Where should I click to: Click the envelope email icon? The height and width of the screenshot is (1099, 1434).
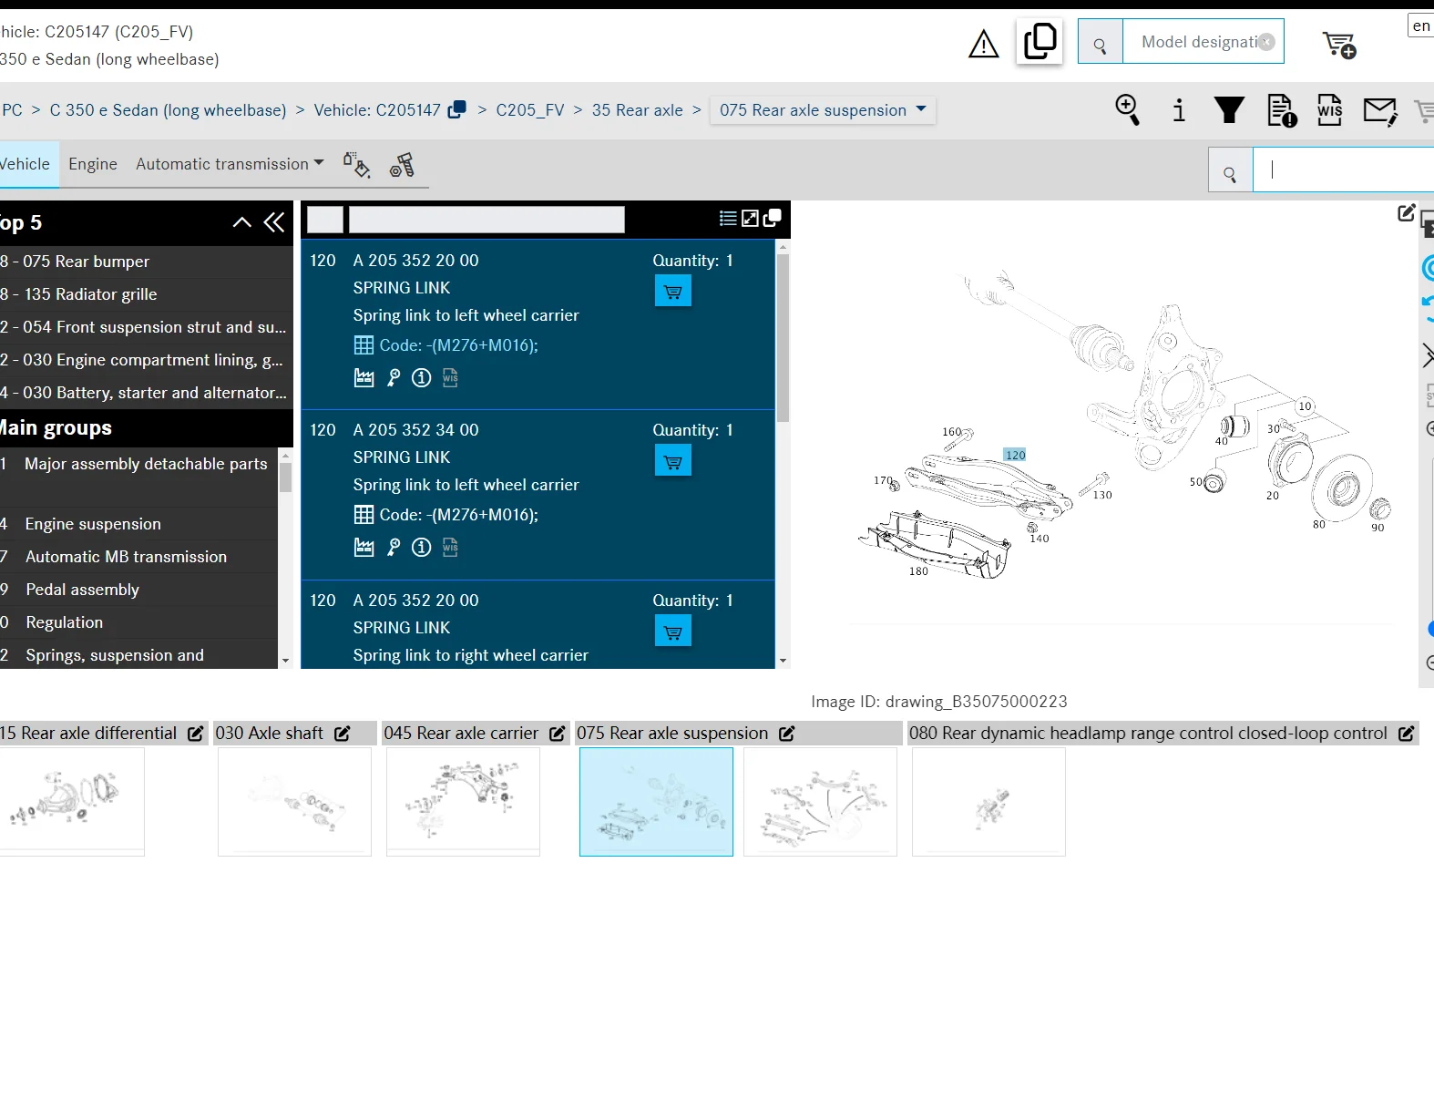(x=1379, y=111)
